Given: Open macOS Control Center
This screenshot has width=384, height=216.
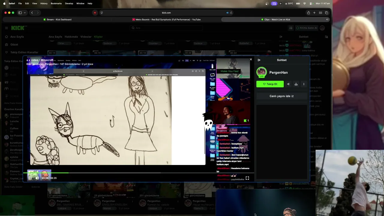Looking at the screenshot, I should (311, 3).
